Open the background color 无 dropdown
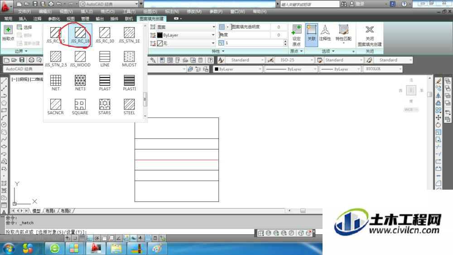Image resolution: width=453 pixels, height=255 pixels. (x=186, y=43)
